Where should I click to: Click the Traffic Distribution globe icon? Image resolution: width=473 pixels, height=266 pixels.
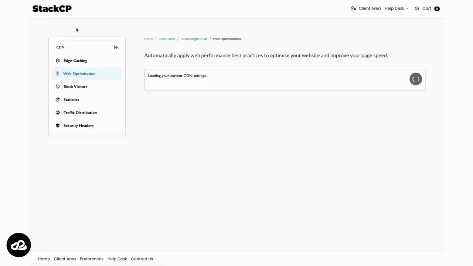click(x=58, y=112)
